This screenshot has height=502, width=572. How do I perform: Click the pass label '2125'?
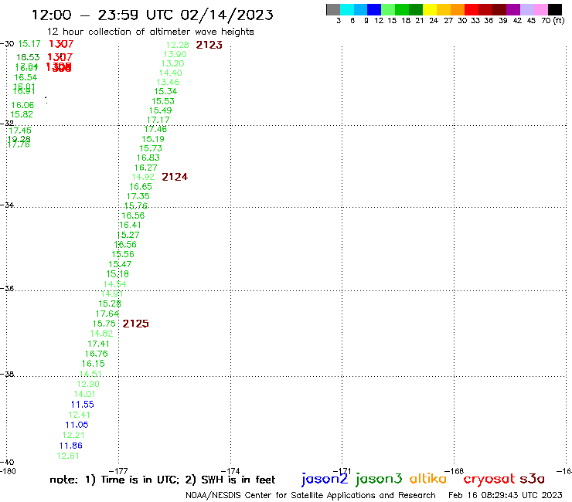[136, 324]
